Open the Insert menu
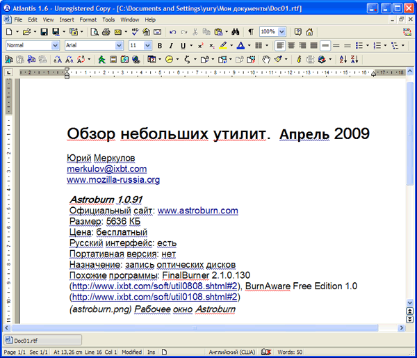417x358 pixels. coord(67,19)
